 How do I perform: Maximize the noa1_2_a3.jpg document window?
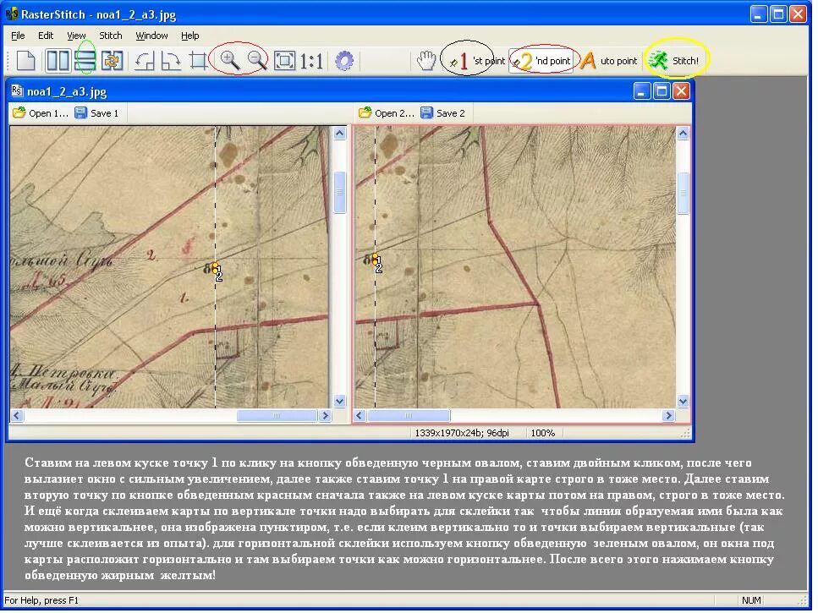click(x=662, y=91)
